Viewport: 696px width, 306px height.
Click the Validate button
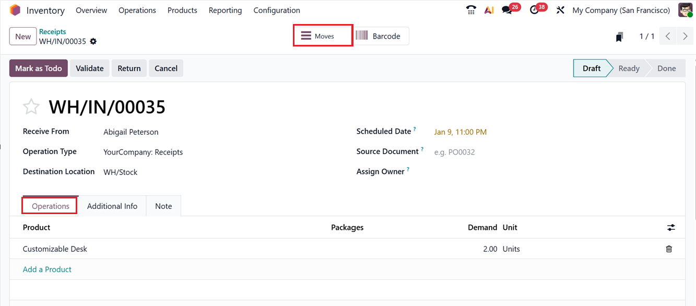click(89, 68)
